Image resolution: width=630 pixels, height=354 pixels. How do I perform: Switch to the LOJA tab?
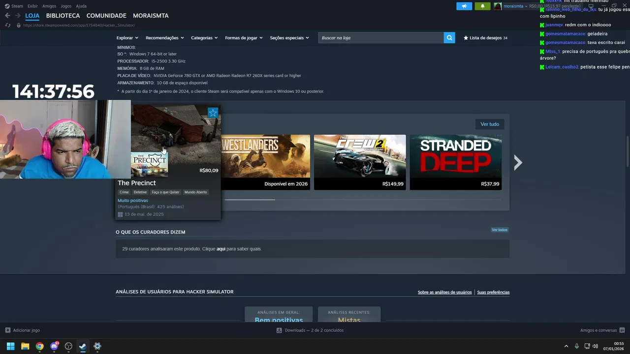point(32,16)
